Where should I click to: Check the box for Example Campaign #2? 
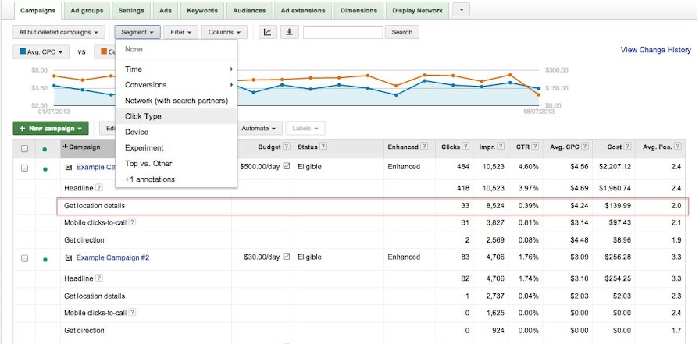click(x=25, y=257)
